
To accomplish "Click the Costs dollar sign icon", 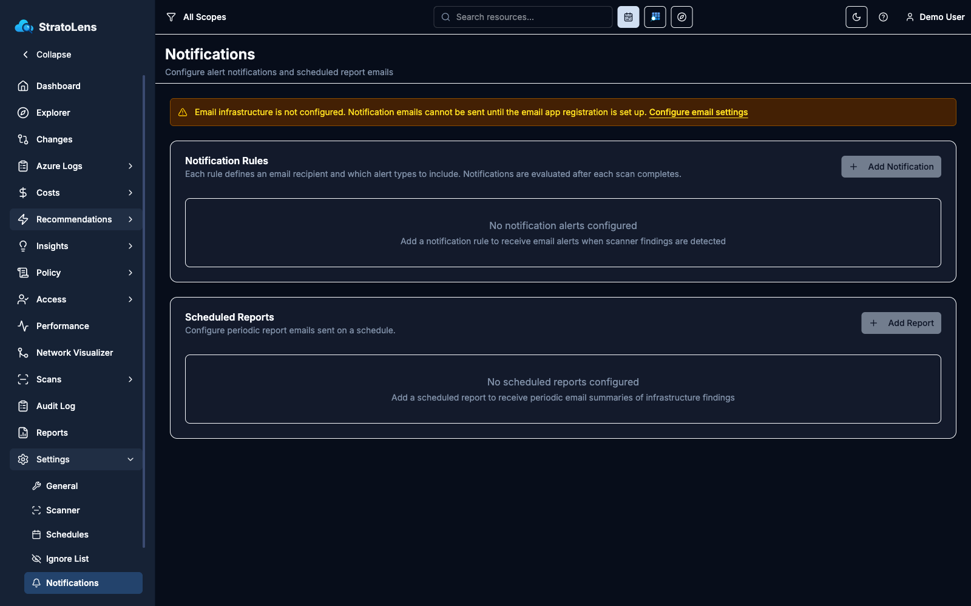I will click(x=23, y=193).
